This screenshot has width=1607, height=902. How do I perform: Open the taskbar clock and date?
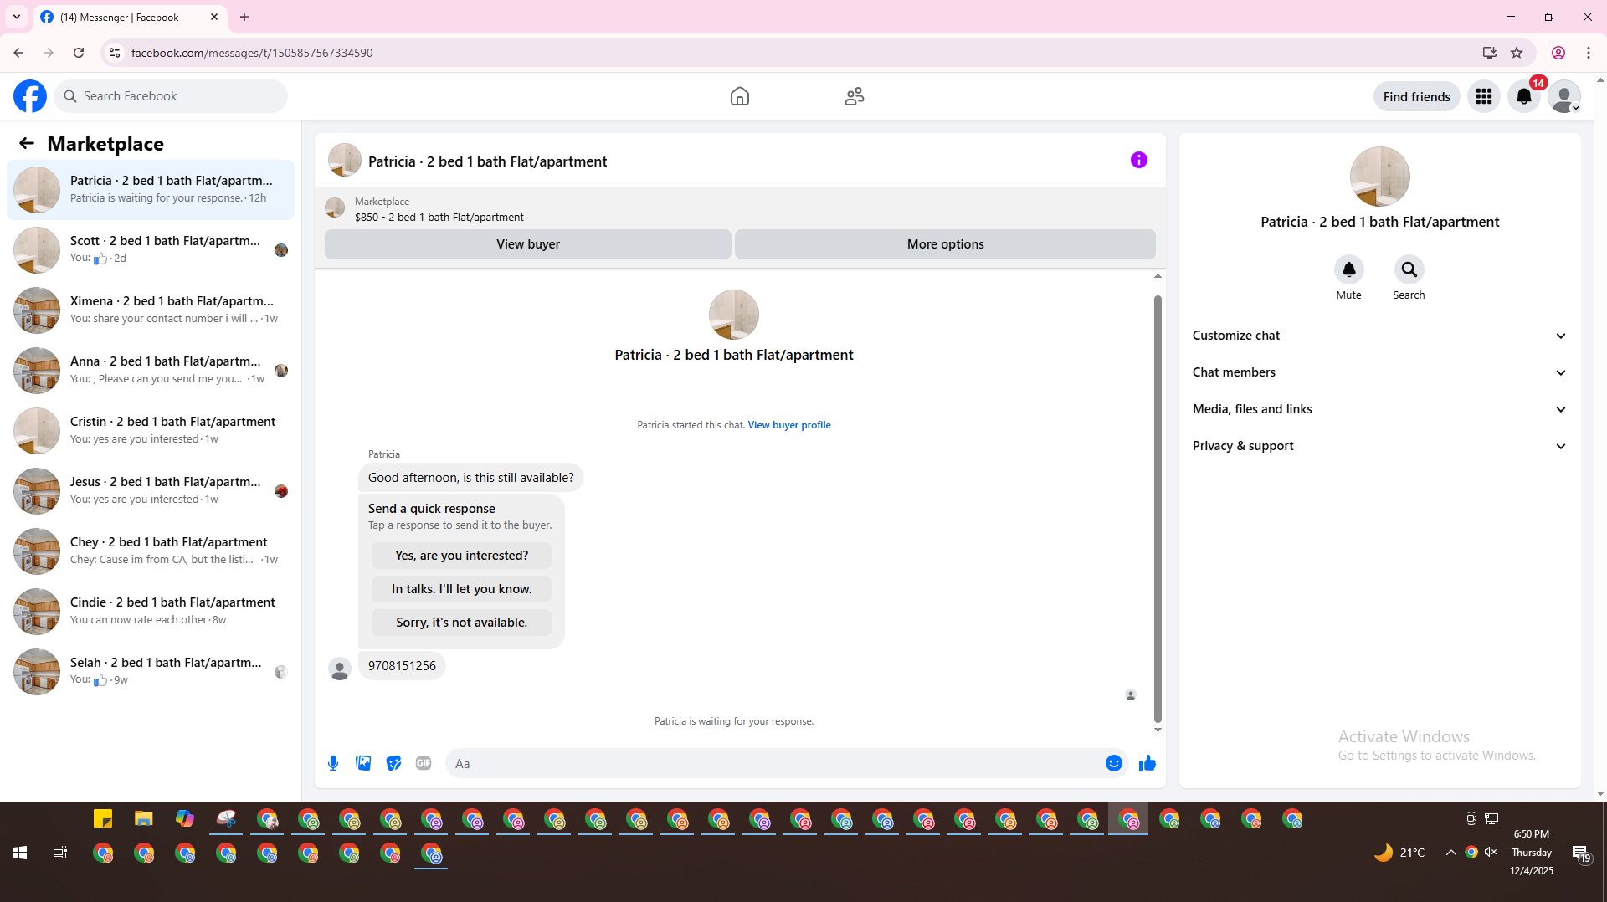point(1531,853)
